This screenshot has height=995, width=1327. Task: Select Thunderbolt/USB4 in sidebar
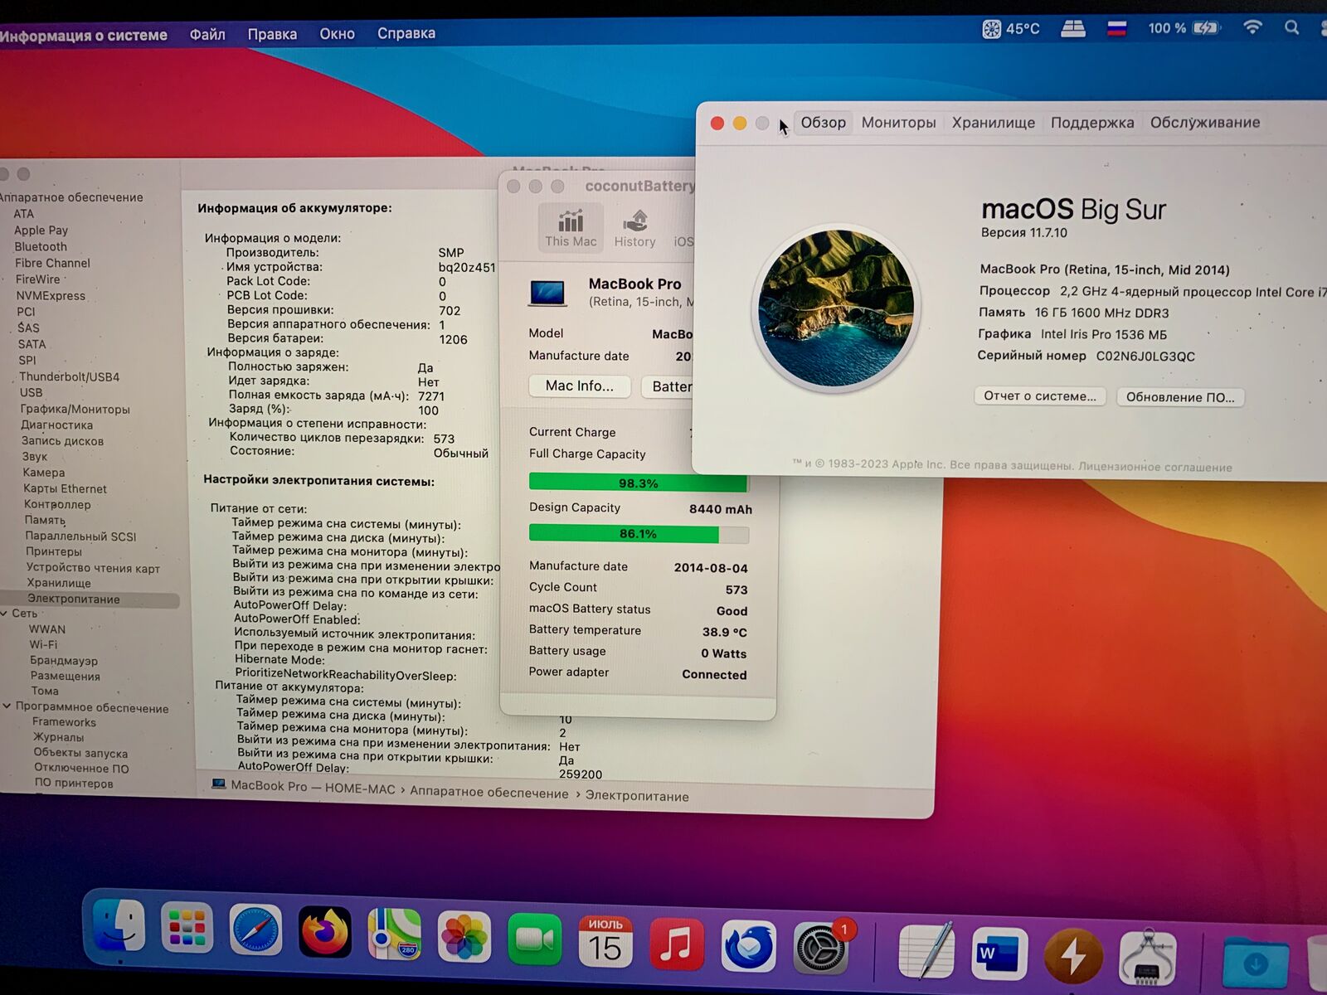[x=70, y=376]
